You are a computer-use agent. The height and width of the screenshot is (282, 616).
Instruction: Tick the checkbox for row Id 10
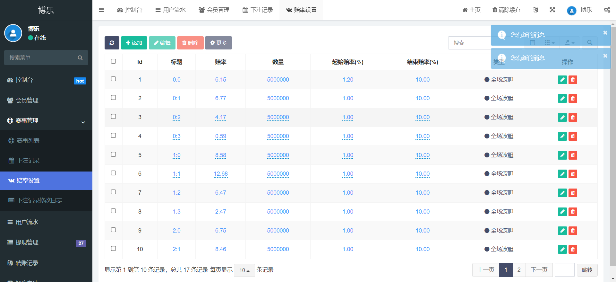113,249
